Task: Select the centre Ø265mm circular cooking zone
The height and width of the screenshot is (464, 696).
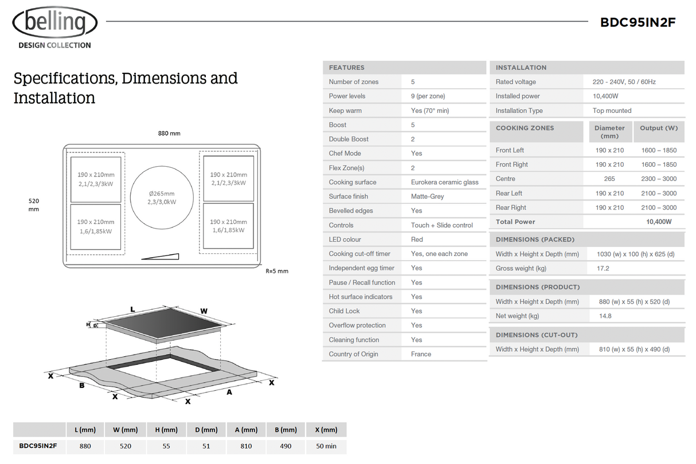Action: (x=161, y=197)
